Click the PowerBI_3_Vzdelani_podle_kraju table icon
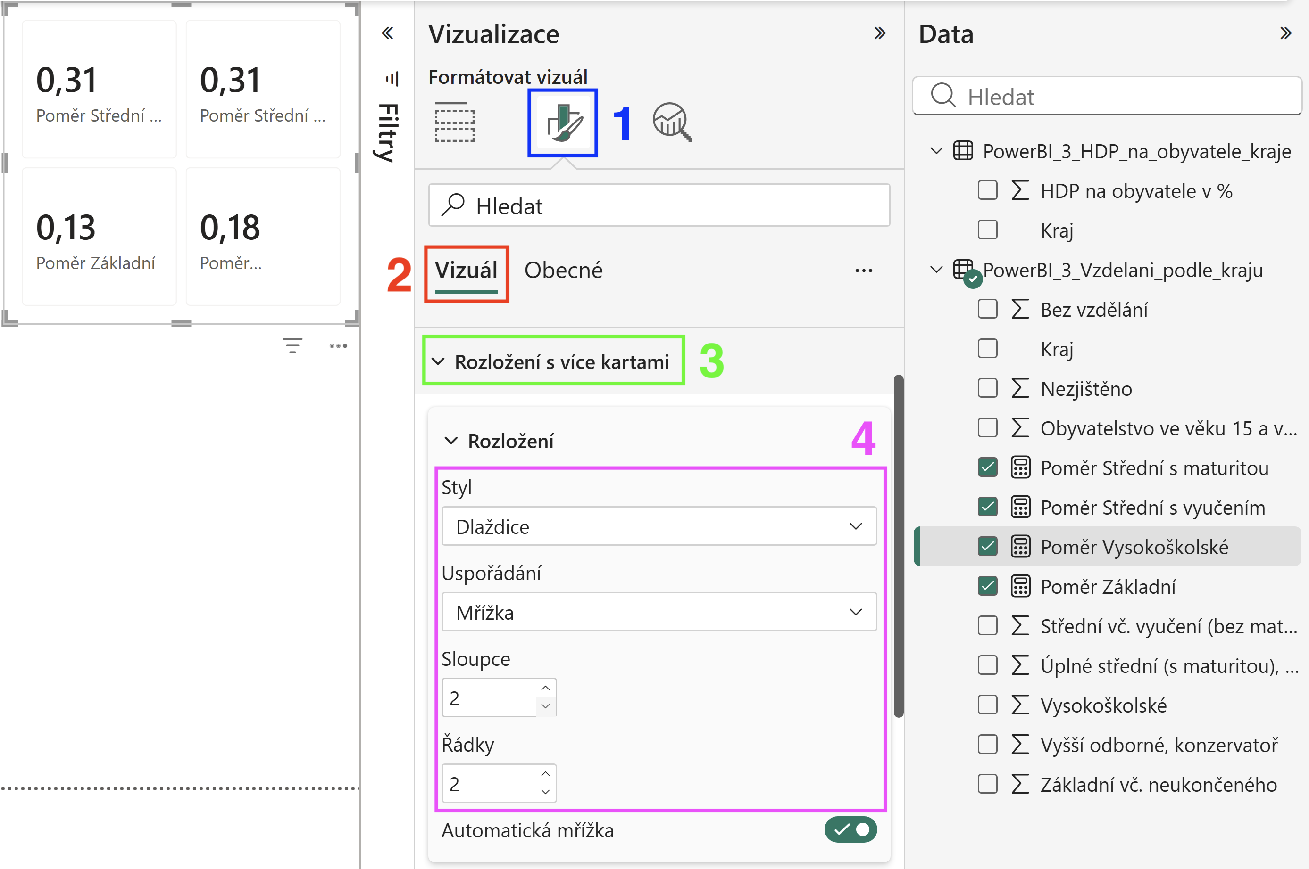The image size is (1309, 869). 963,270
